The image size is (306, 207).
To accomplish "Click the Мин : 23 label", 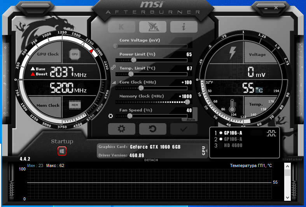I will [35, 165].
